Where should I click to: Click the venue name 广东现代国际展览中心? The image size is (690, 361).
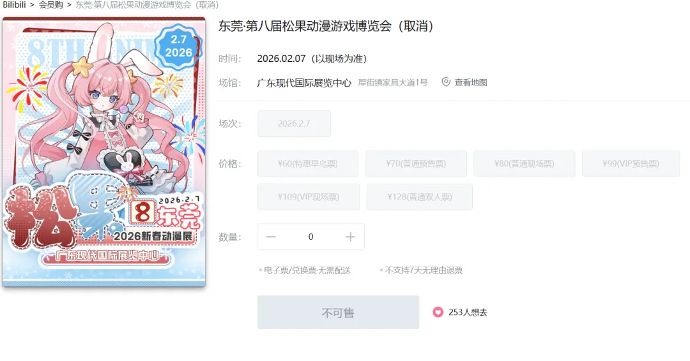click(x=304, y=82)
